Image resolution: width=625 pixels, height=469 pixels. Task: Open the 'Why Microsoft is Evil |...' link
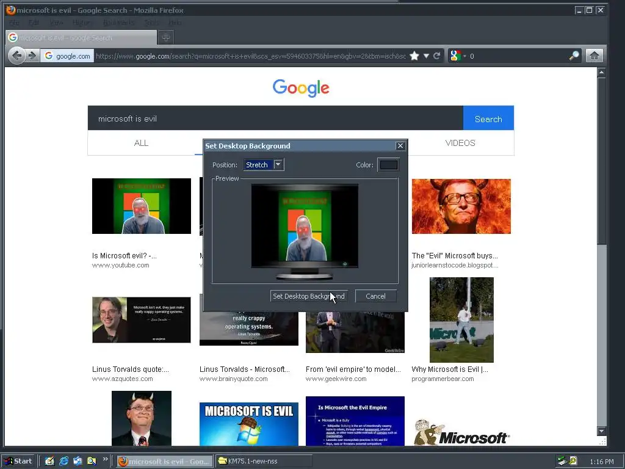(450, 369)
